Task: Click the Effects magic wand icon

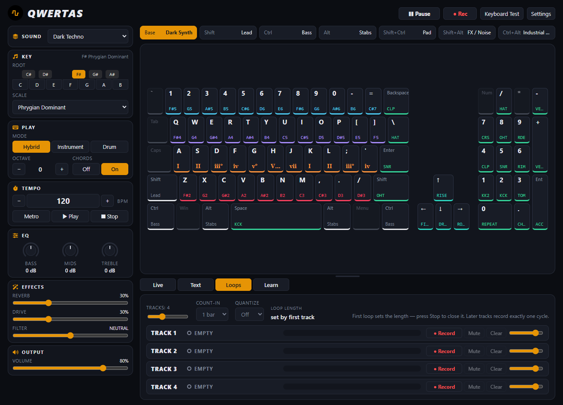Action: (15, 287)
